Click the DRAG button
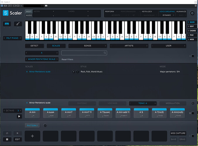 [182, 139]
